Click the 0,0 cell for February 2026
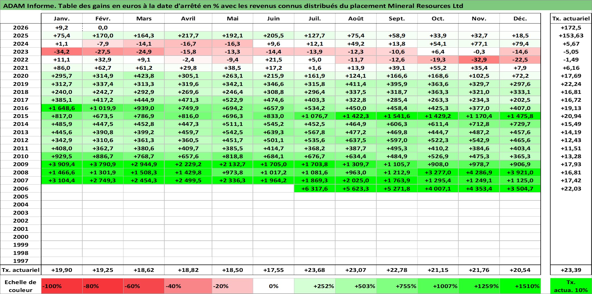The image size is (592, 294). click(x=103, y=28)
